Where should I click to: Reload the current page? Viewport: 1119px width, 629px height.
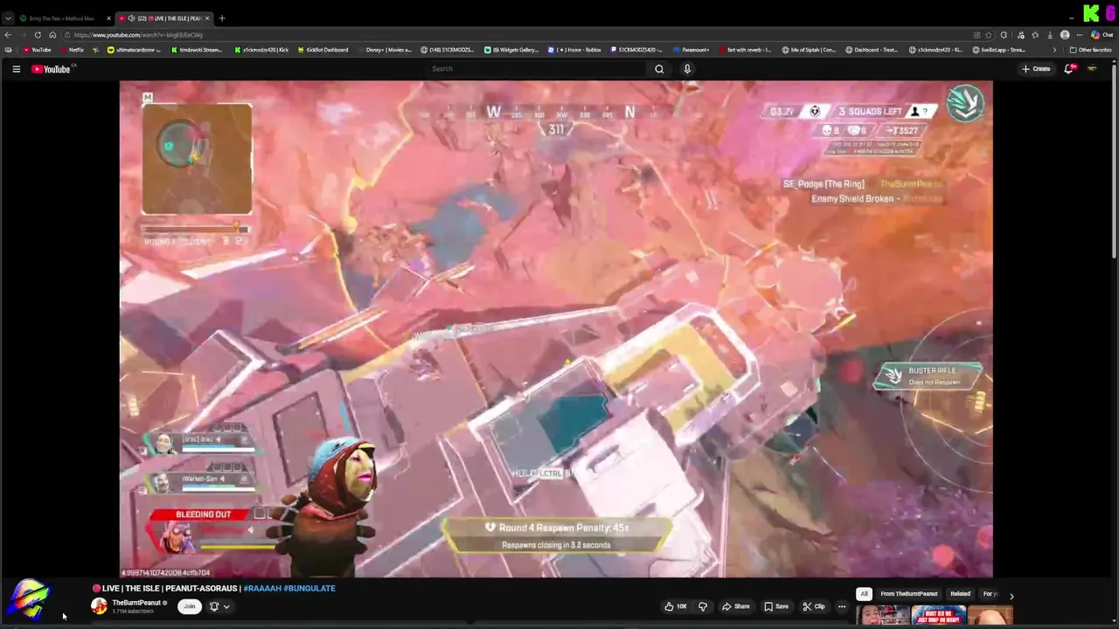38,35
